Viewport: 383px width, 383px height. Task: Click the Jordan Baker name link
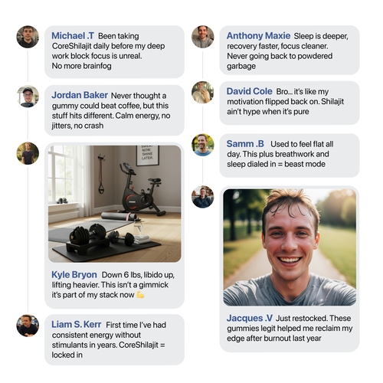pos(80,95)
